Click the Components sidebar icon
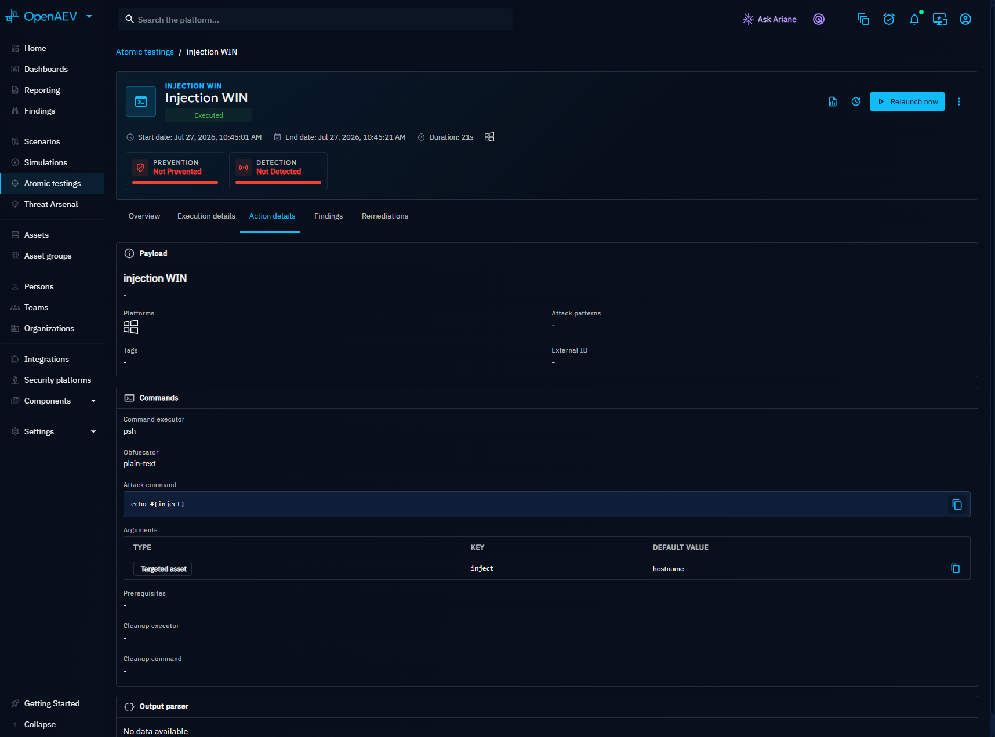 click(x=15, y=401)
